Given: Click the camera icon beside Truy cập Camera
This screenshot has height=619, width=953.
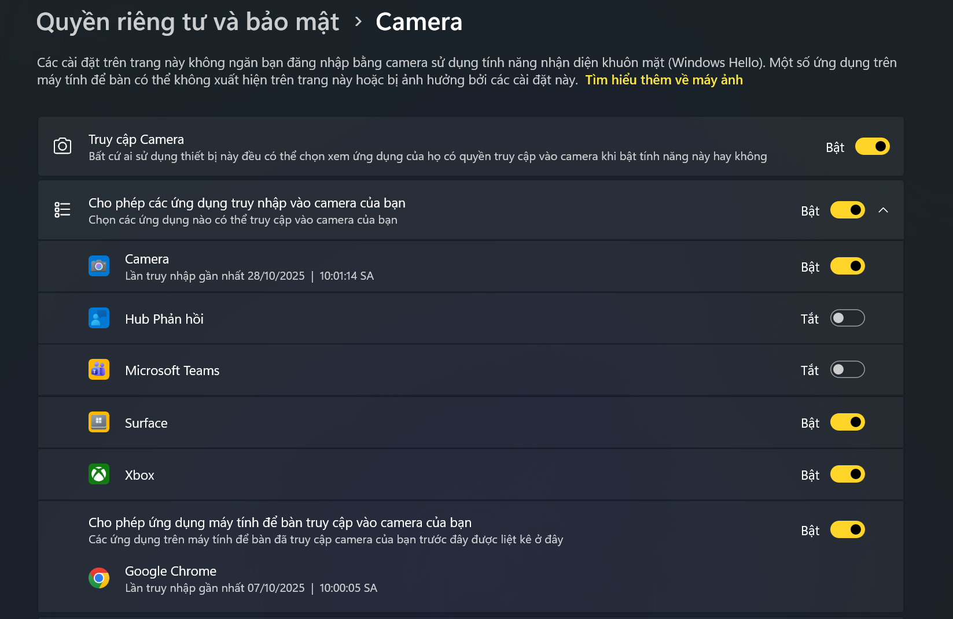Looking at the screenshot, I should coord(62,146).
